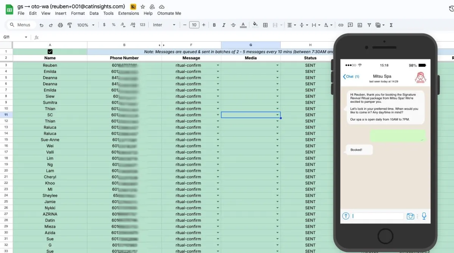Select column G header
Image resolution: width=454 pixels, height=253 pixels.
pyautogui.click(x=250, y=45)
